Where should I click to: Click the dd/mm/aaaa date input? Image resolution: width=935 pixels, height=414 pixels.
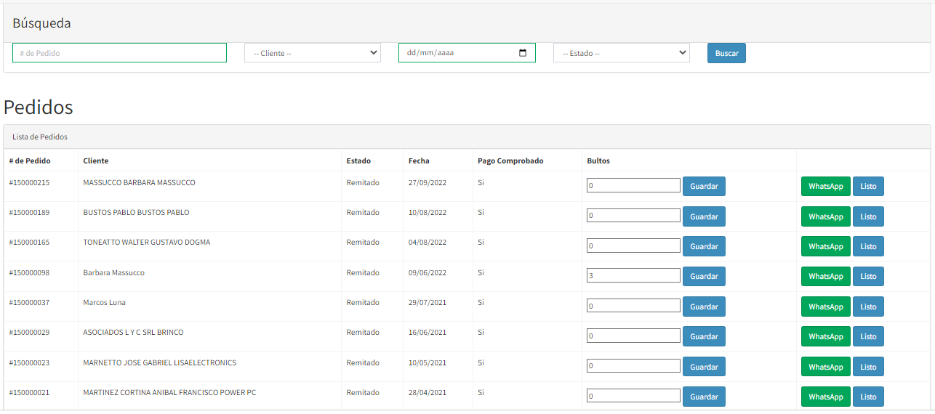pyautogui.click(x=458, y=53)
